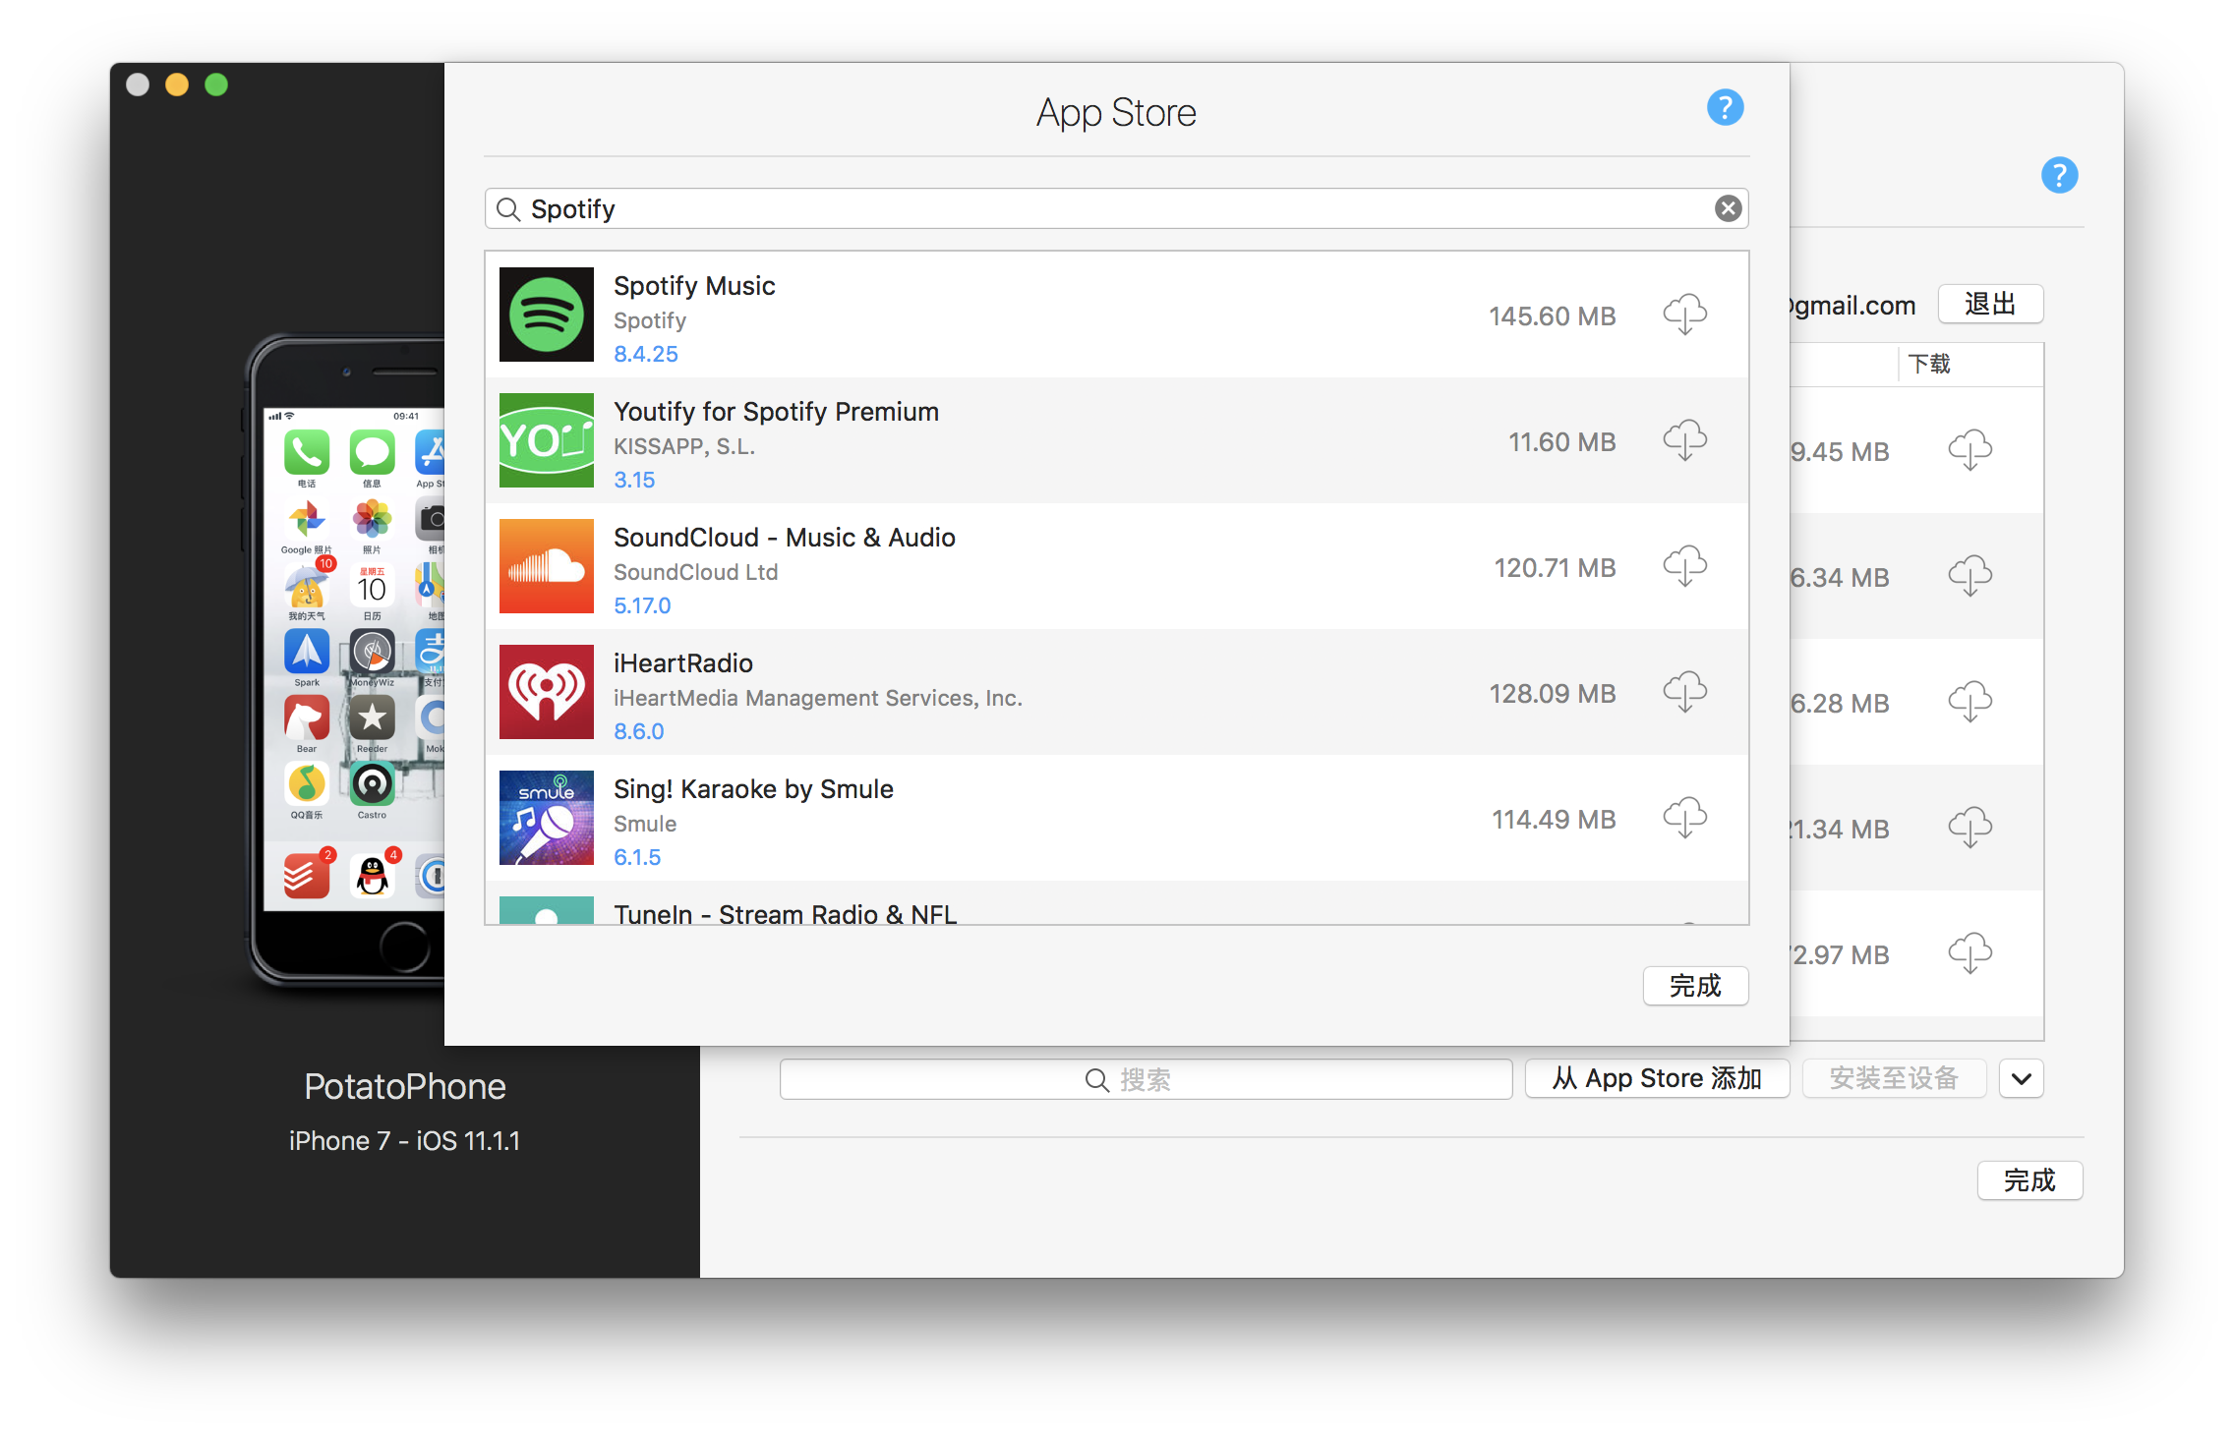Click the cloud download icon for 9.45 MB row

(x=1969, y=450)
